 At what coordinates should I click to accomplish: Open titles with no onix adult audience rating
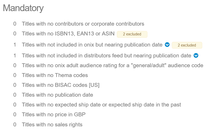point(112,65)
